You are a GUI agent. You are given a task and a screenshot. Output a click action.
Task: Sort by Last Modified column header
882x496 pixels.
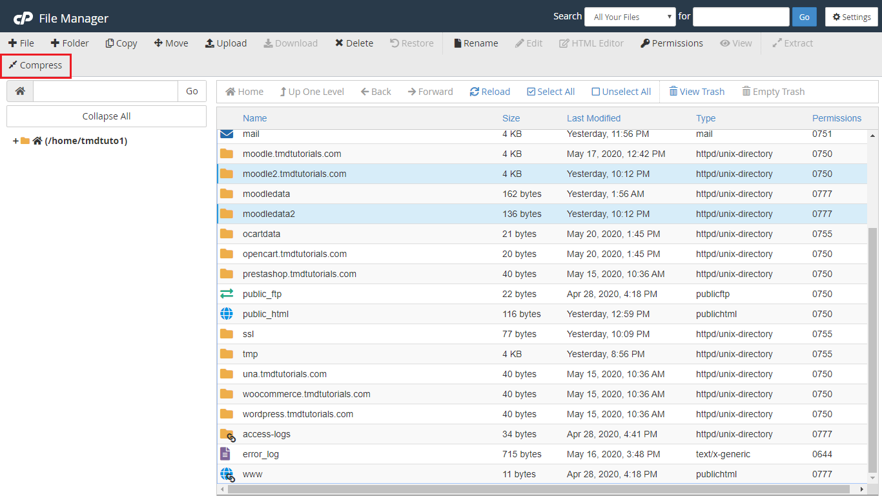593,118
